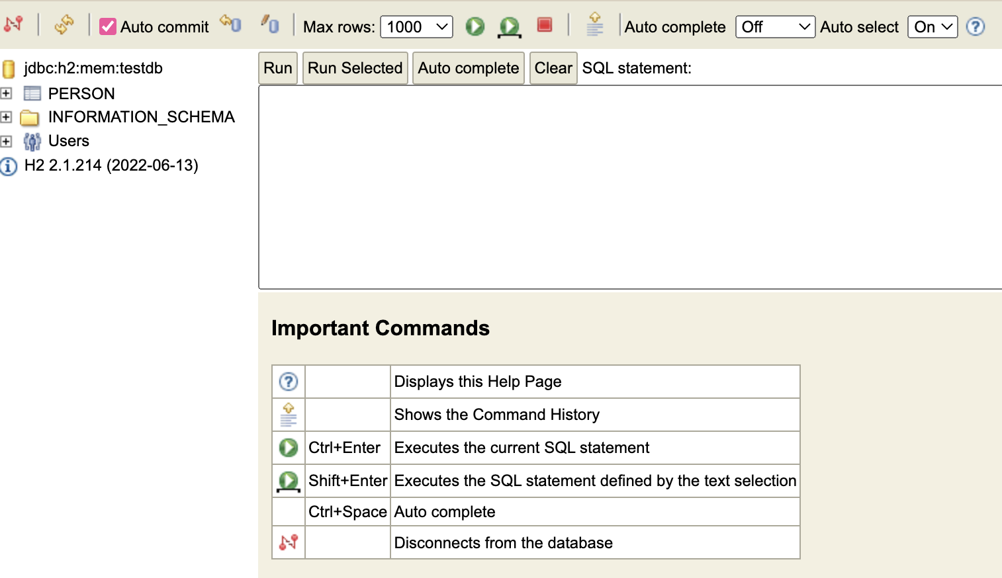Click the Run button
This screenshot has width=1002, height=578.
(278, 68)
